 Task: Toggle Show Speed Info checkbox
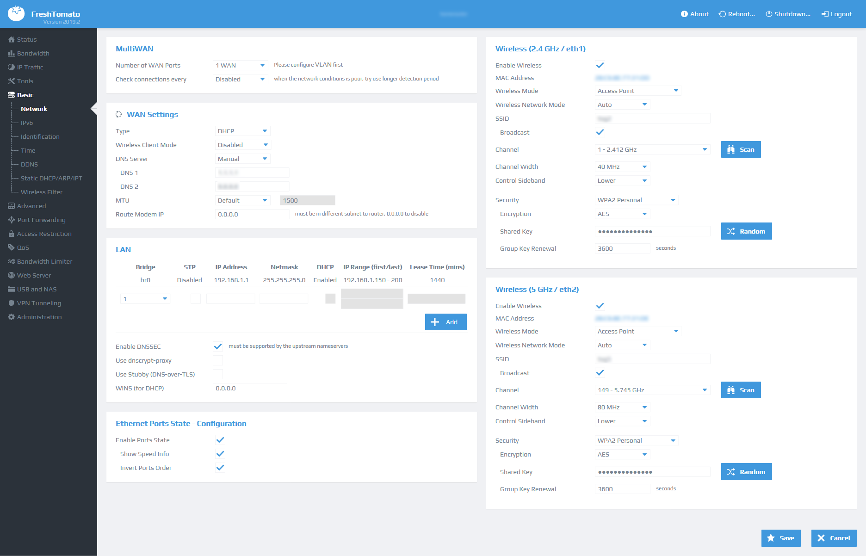coord(220,454)
